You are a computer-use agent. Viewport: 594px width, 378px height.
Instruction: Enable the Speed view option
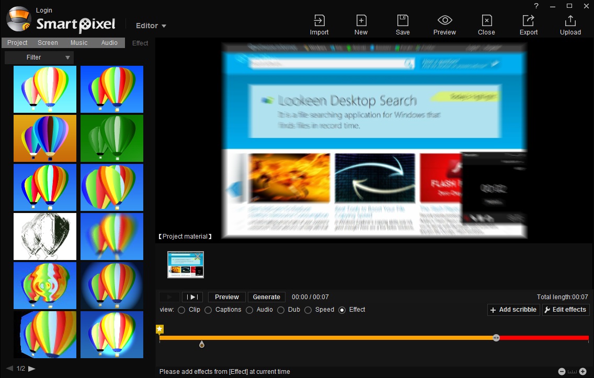[309, 310]
